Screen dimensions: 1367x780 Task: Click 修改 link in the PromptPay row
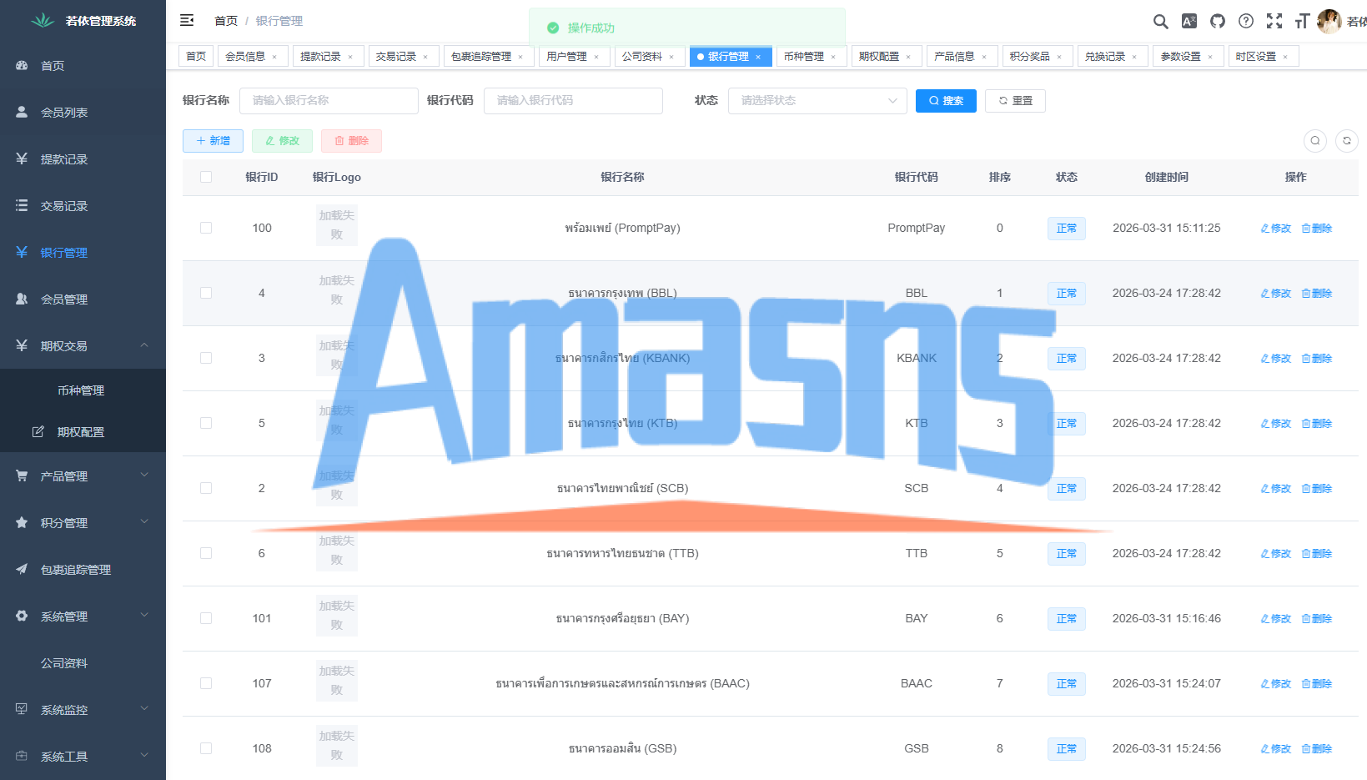(1276, 229)
